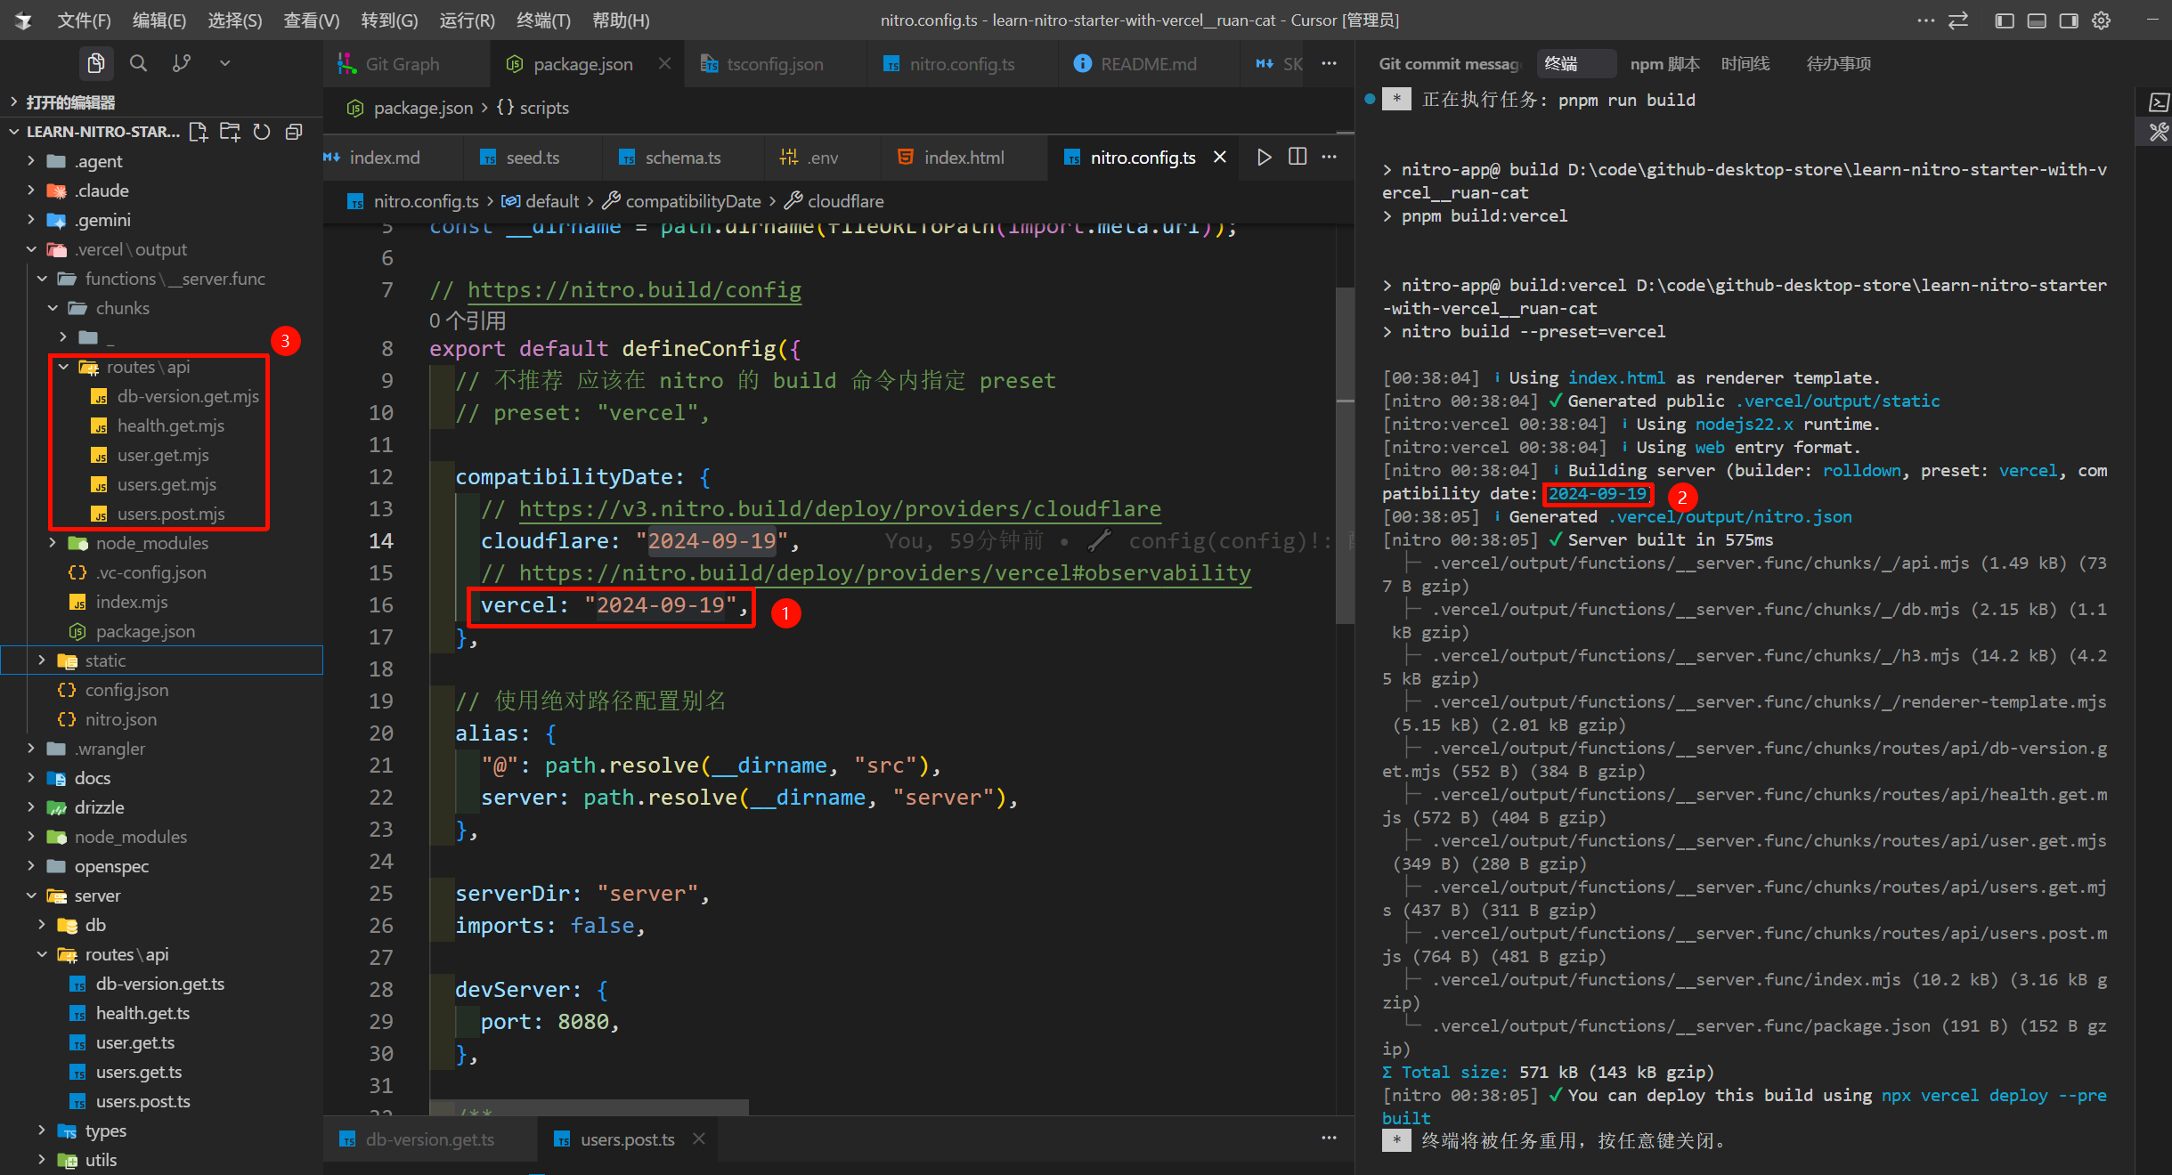Switch to the schema.ts editor tab

click(682, 158)
